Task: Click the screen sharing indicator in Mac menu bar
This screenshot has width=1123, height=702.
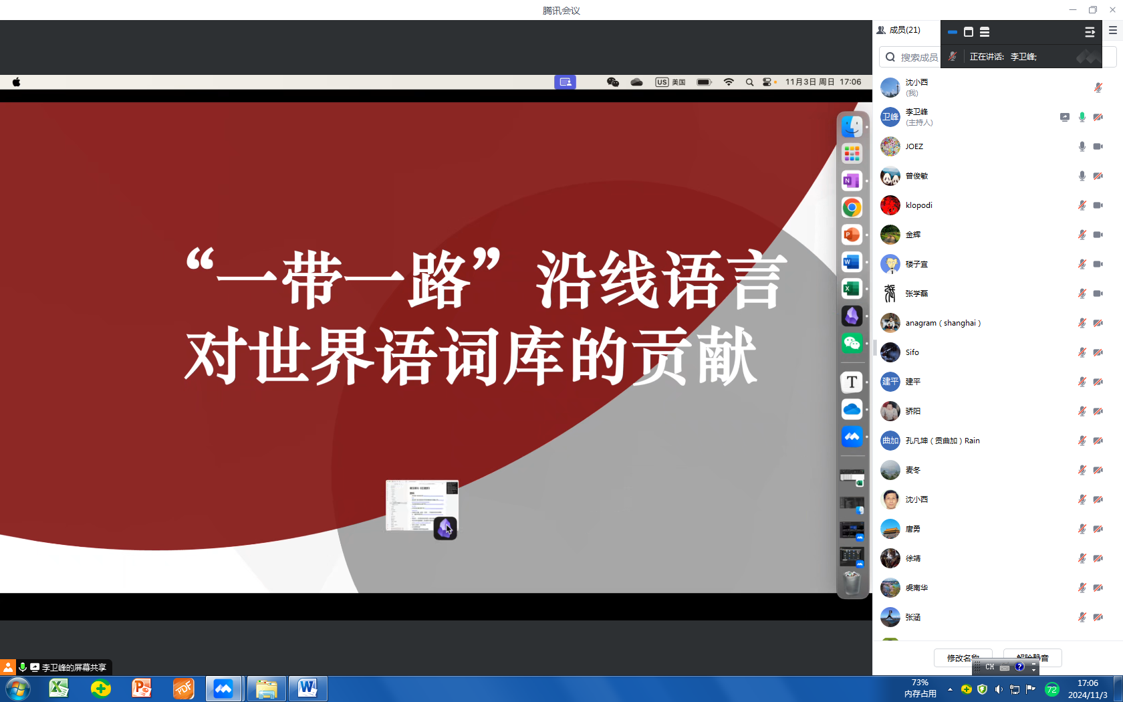Action: (x=565, y=82)
